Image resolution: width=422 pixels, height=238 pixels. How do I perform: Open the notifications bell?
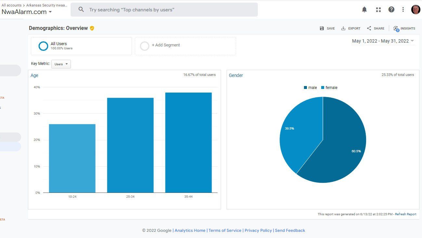tap(364, 9)
